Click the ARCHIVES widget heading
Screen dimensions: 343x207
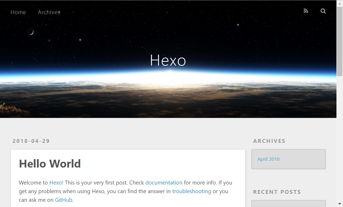(x=269, y=141)
